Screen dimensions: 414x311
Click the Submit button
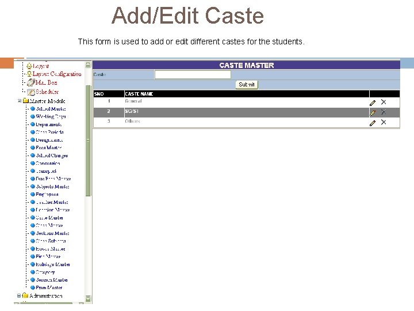[x=247, y=85]
